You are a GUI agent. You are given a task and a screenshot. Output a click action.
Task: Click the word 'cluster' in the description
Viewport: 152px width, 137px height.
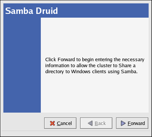tap(104, 66)
